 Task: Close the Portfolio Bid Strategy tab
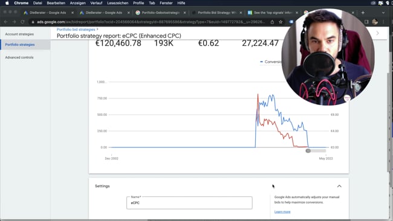(241, 13)
